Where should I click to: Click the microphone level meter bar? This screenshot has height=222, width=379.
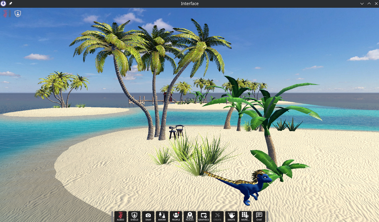[x=10, y=13]
